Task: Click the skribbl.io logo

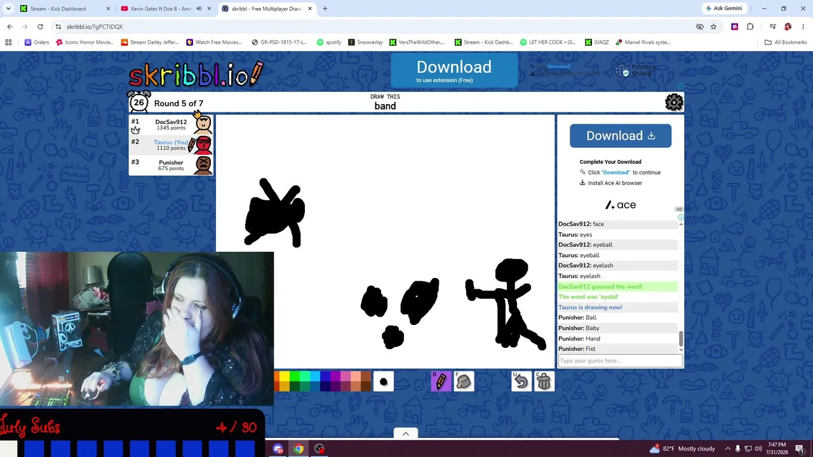Action: pos(196,75)
